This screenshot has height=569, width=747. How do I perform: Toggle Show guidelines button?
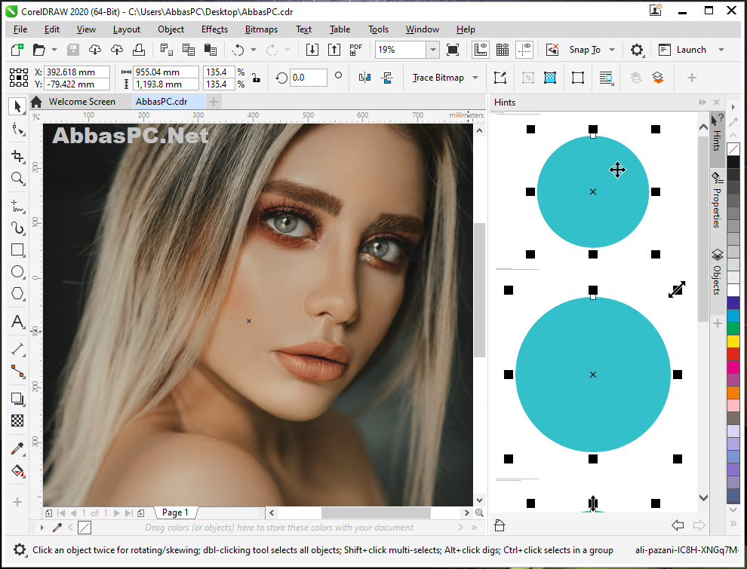(524, 50)
